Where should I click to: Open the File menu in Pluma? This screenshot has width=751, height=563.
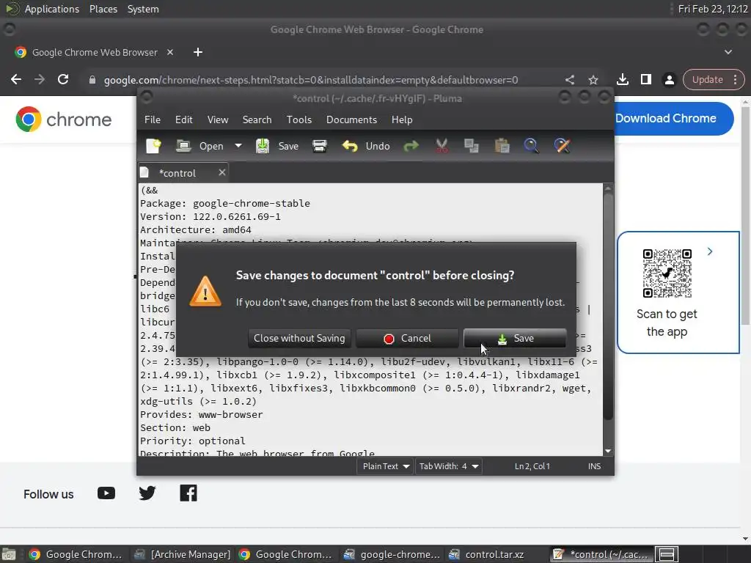(x=153, y=119)
